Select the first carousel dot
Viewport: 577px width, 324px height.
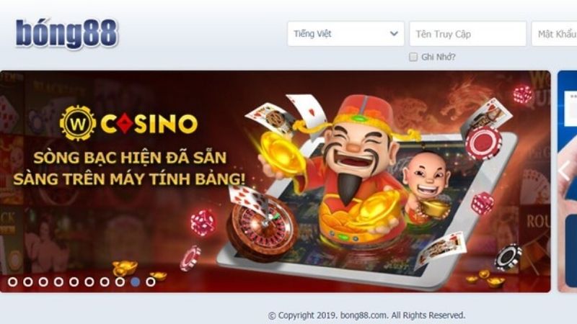click(x=12, y=282)
